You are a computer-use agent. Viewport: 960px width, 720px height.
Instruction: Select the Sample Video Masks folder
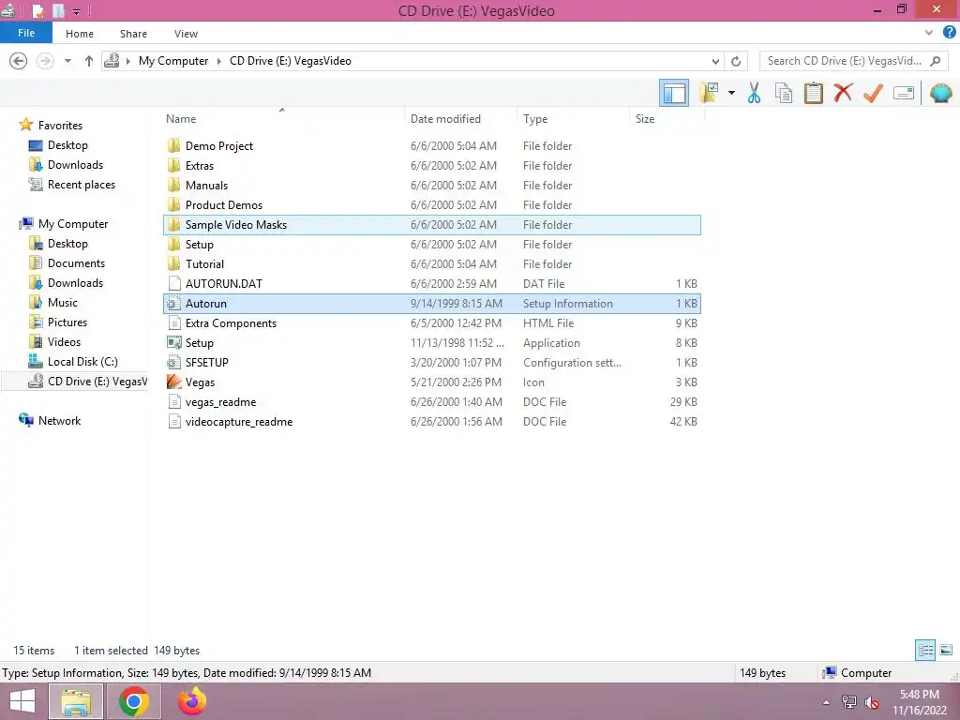pyautogui.click(x=432, y=225)
